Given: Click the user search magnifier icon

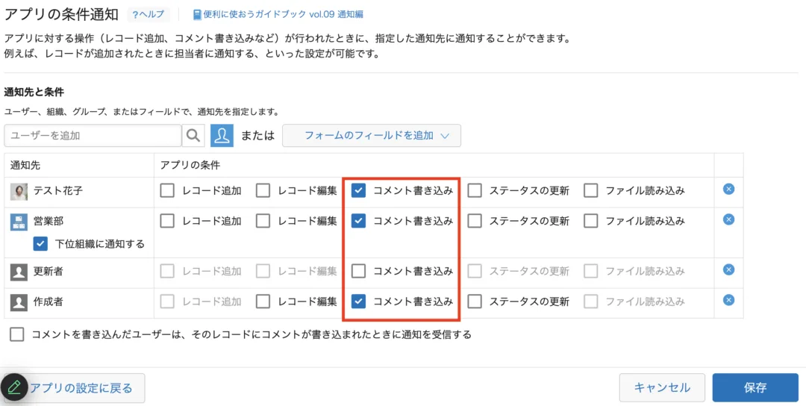Looking at the screenshot, I should 193,136.
